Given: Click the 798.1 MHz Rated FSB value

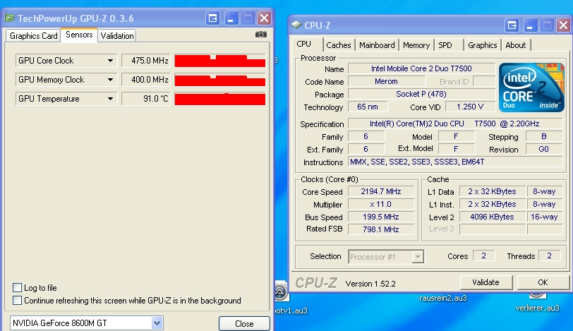Looking at the screenshot, I should coord(381,229).
